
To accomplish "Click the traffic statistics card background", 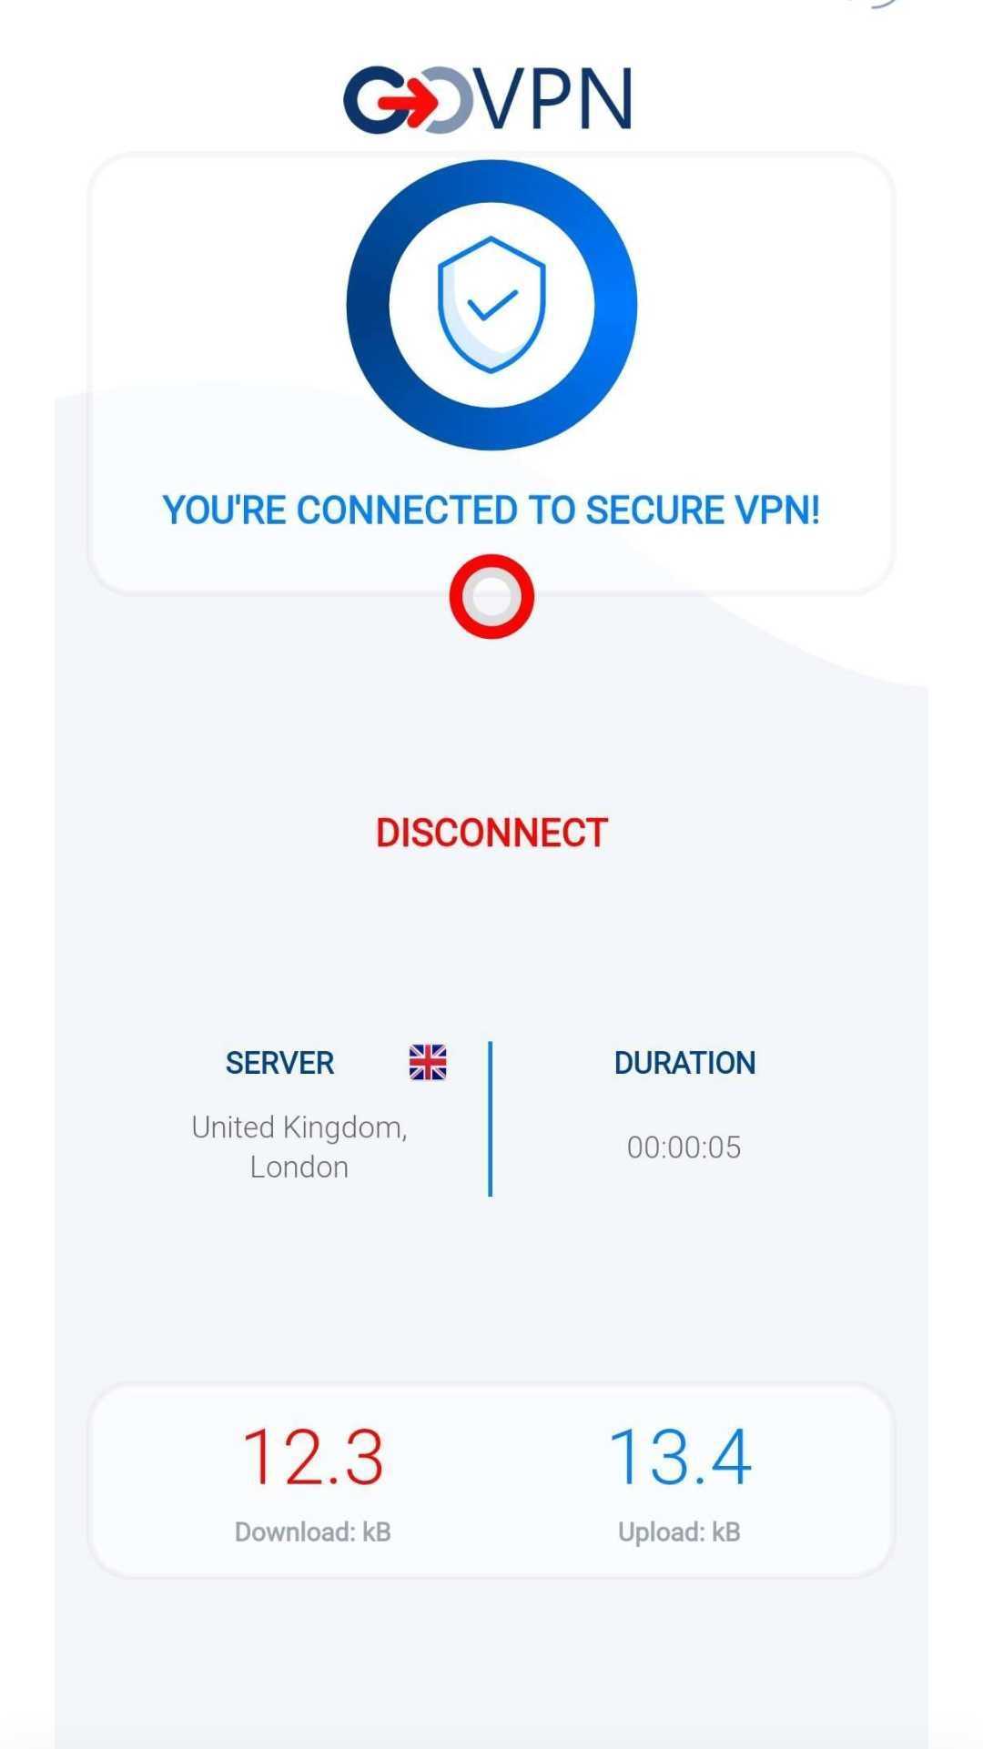I will click(x=491, y=1481).
